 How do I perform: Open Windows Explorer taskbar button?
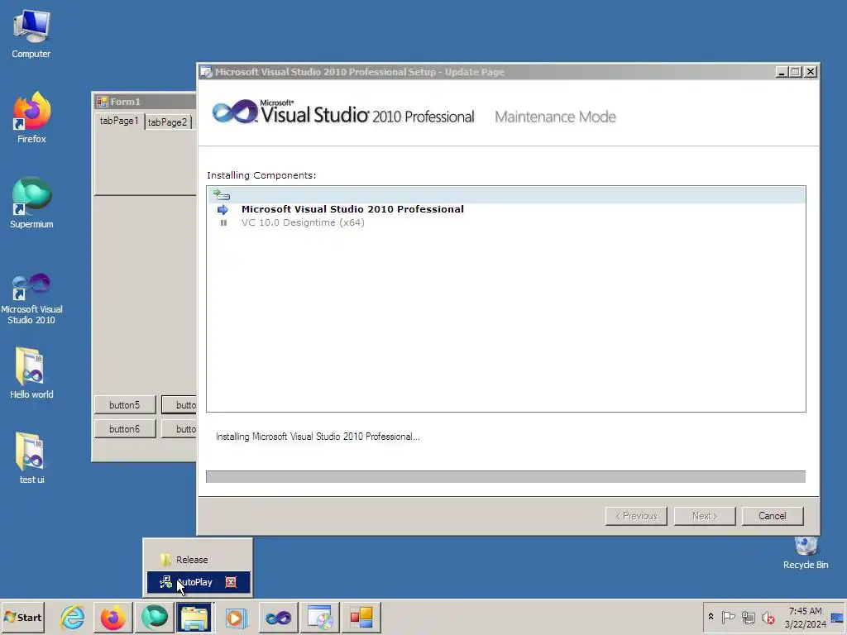point(195,617)
